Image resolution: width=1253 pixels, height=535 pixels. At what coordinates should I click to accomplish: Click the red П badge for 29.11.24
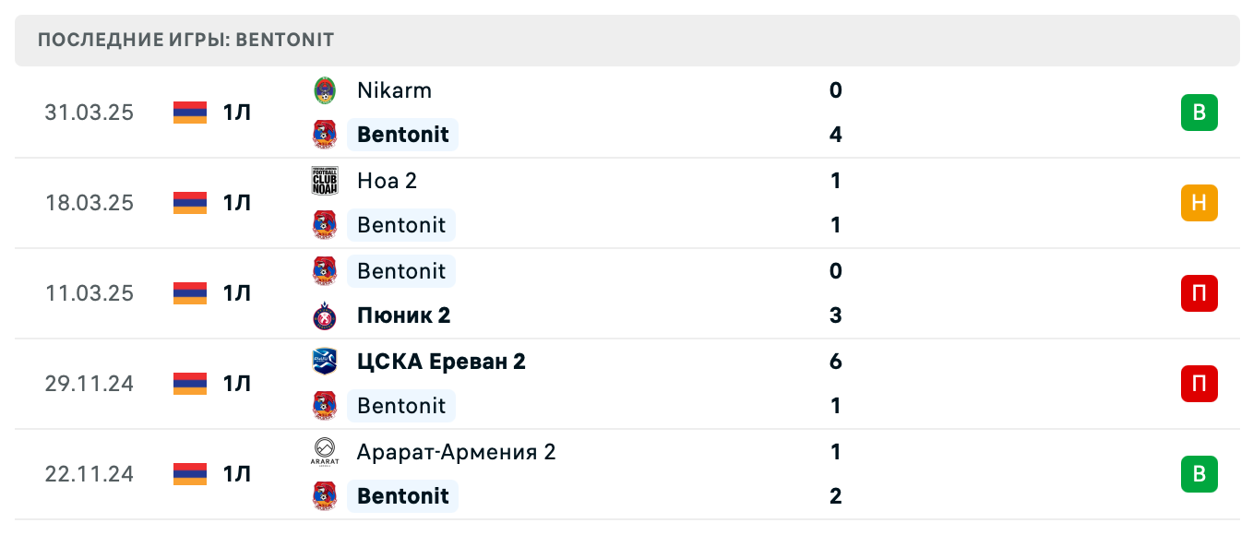[x=1199, y=384]
